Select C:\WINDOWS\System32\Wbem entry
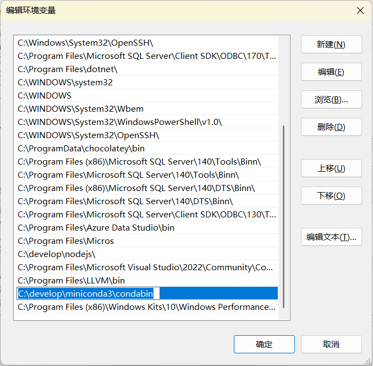 point(146,109)
